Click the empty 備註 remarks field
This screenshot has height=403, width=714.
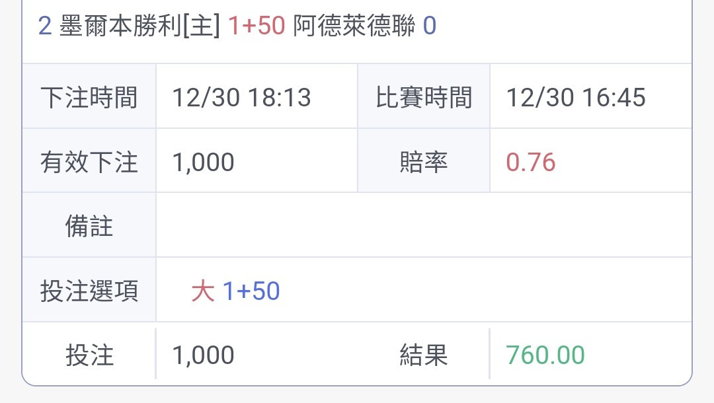click(424, 225)
